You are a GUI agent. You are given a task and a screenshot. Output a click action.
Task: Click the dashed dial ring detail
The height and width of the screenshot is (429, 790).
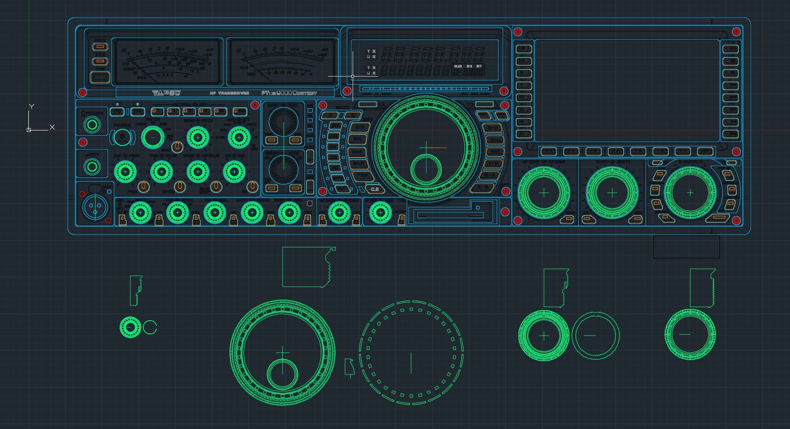[411, 352]
